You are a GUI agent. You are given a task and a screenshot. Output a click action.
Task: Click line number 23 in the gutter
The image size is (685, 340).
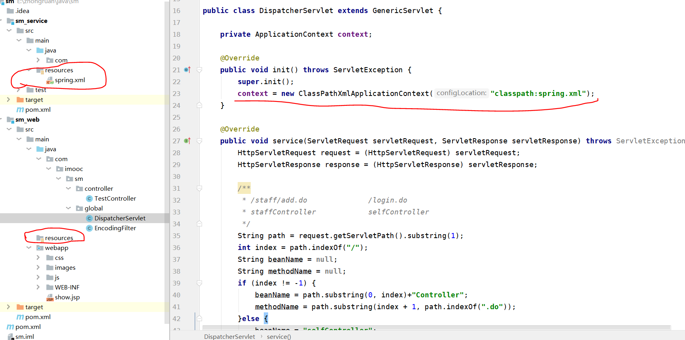pyautogui.click(x=176, y=94)
